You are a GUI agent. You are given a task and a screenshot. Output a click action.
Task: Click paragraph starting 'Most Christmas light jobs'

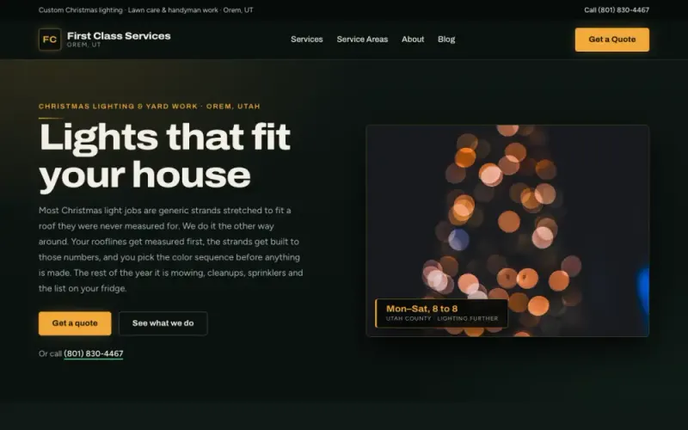170,249
